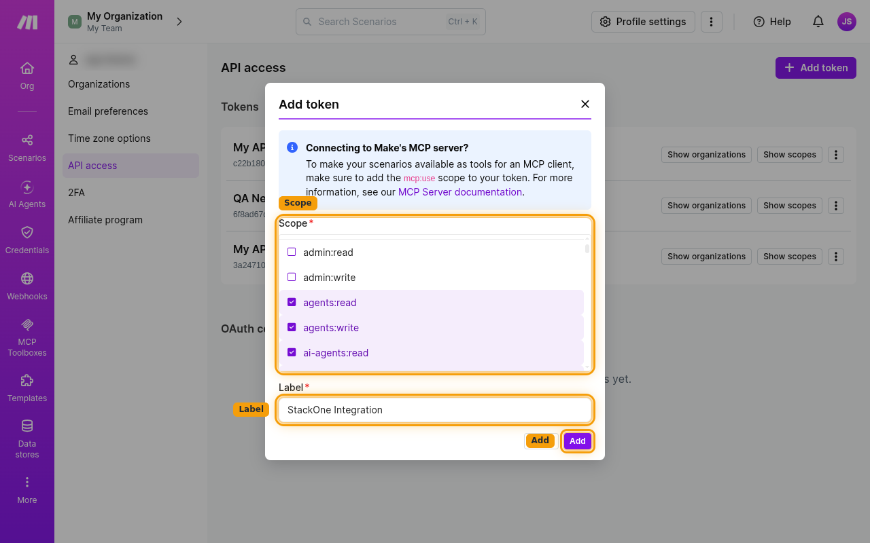Check the admin:write scope checkbox

pos(292,277)
